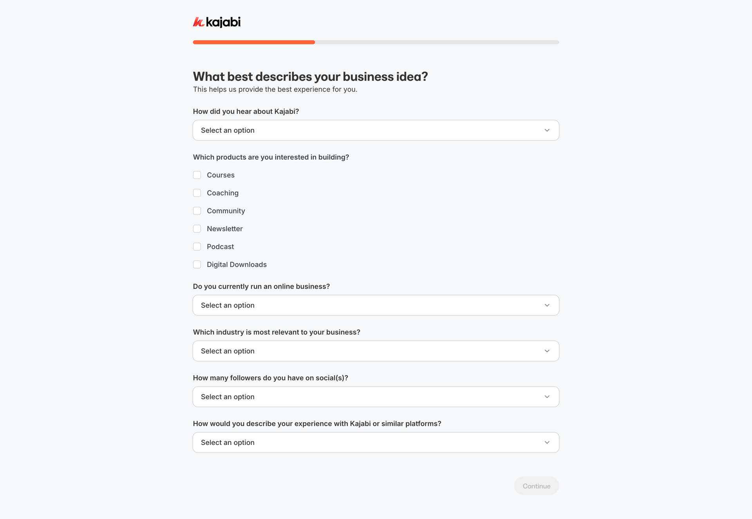This screenshot has height=519, width=752.
Task: Click the 'Digital Downloads' label text
Action: pyautogui.click(x=237, y=264)
